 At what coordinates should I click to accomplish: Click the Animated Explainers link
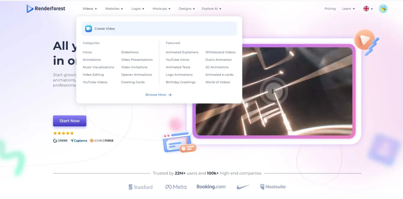coord(182,52)
